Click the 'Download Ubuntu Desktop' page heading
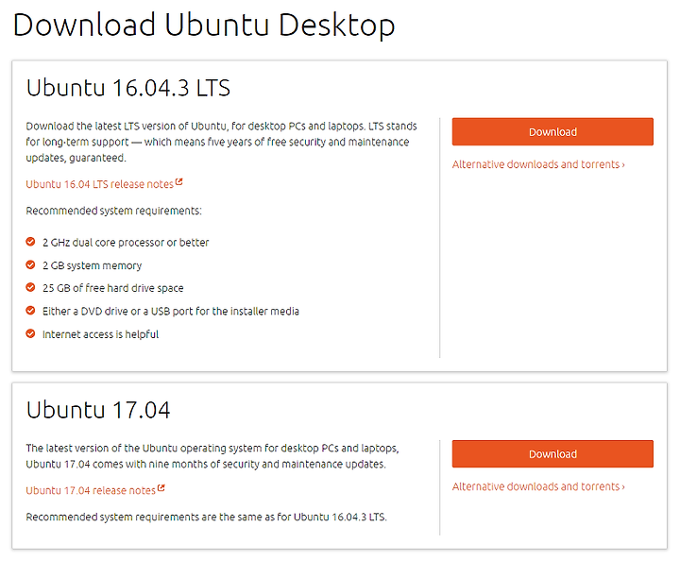680x561 pixels. 204,25
